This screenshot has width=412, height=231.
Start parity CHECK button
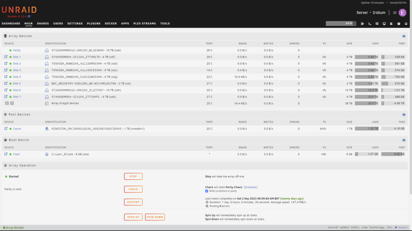[x=133, y=189]
